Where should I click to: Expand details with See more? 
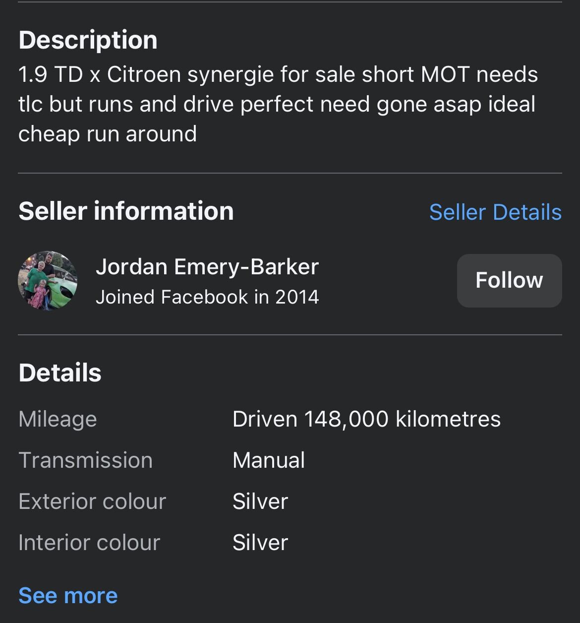[x=68, y=595]
